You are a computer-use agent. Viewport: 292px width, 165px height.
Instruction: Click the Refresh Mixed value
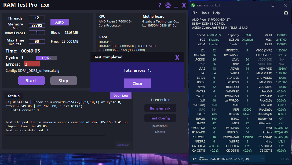(x=247, y=114)
